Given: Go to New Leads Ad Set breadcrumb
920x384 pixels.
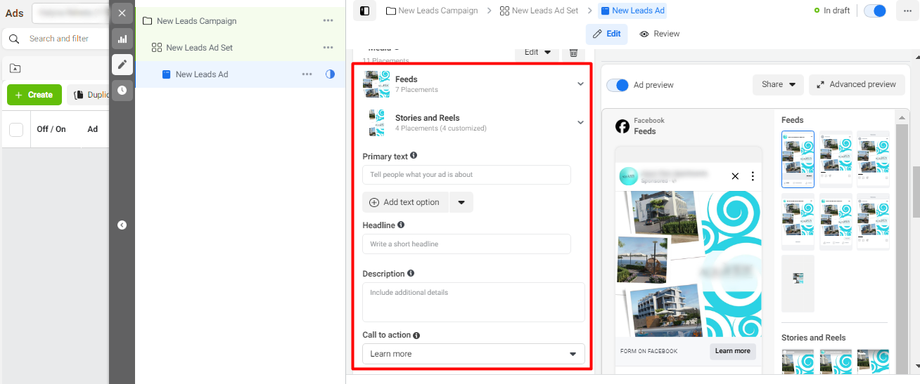Looking at the screenshot, I should (539, 11).
